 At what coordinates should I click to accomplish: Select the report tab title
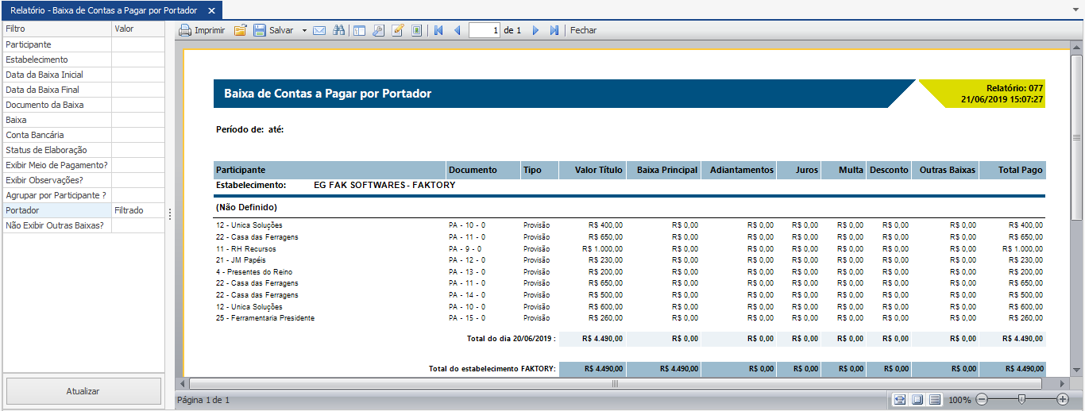pos(103,10)
